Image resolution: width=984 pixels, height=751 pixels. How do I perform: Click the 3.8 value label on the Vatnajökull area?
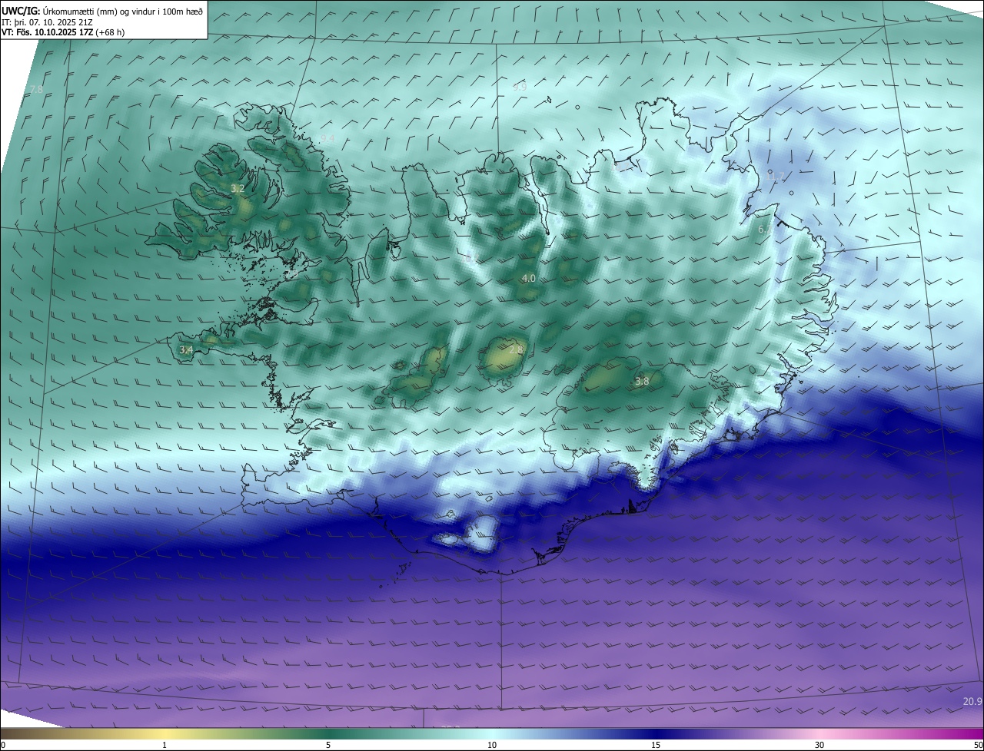click(x=642, y=381)
